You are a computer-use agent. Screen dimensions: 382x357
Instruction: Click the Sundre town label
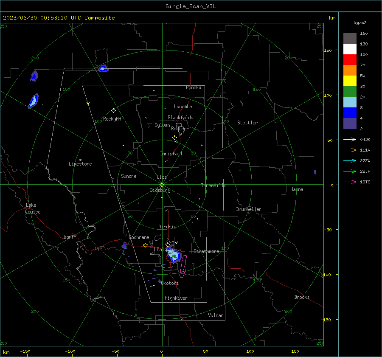(129, 176)
